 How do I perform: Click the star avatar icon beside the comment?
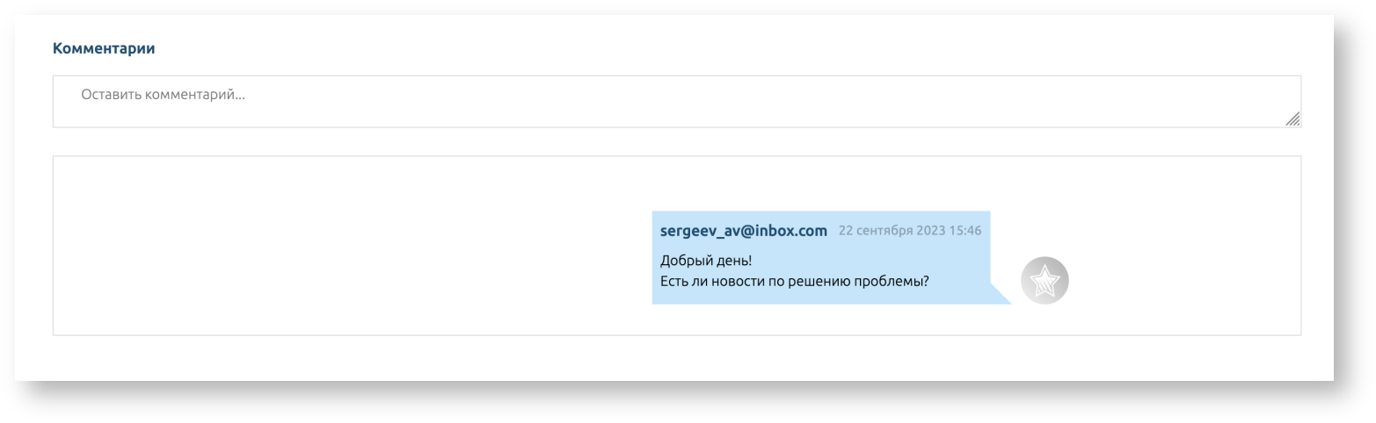pyautogui.click(x=1044, y=281)
